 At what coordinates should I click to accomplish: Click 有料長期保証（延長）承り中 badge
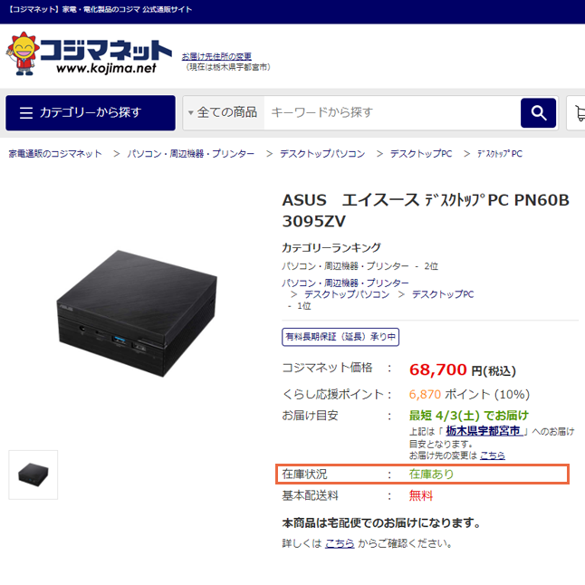[x=340, y=337]
